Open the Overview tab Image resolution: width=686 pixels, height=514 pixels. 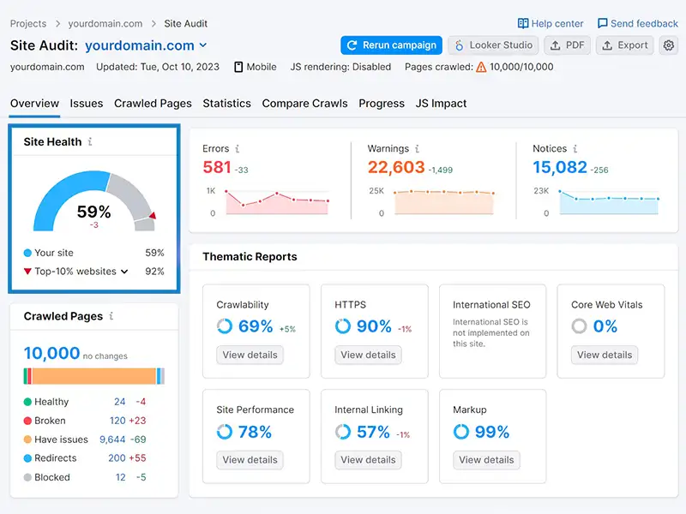[34, 104]
